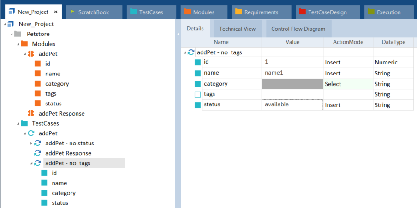This screenshot has width=417, height=208.
Task: Collapse the addPet - no tags tree node
Action: [x=31, y=163]
